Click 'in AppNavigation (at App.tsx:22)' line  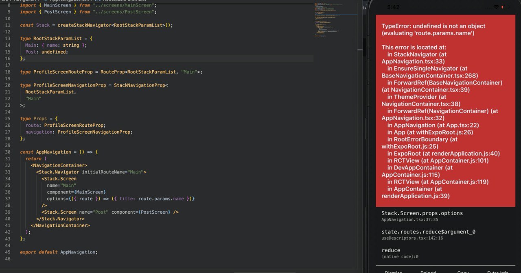[x=433, y=125]
